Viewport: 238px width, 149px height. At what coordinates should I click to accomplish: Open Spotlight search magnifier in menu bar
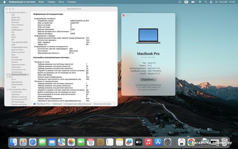[206, 2]
